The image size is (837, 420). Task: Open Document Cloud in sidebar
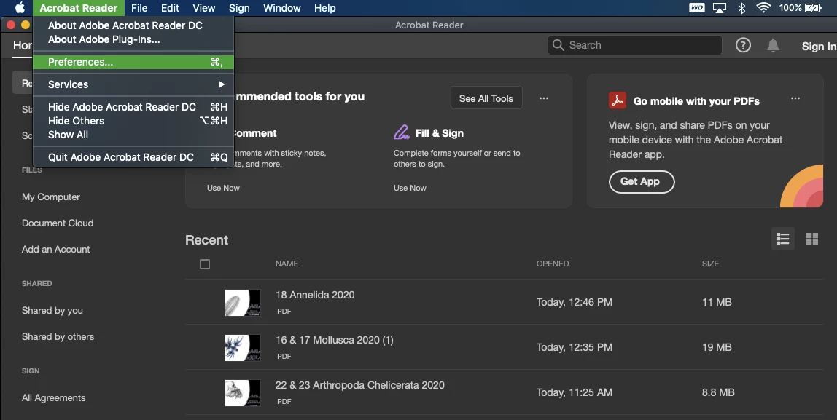pyautogui.click(x=58, y=223)
